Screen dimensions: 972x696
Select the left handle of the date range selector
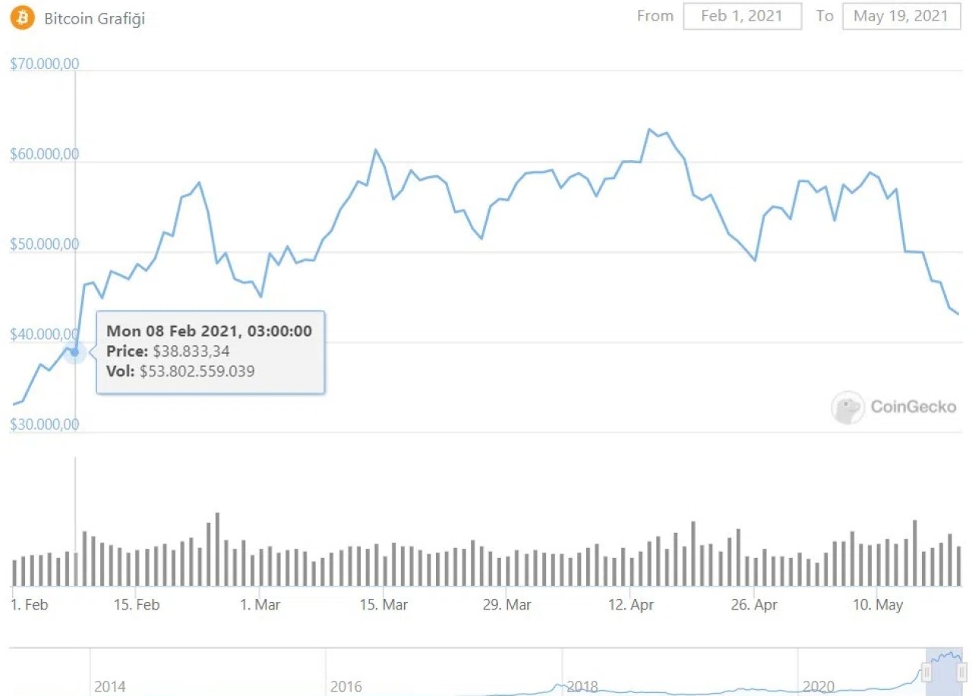click(926, 672)
